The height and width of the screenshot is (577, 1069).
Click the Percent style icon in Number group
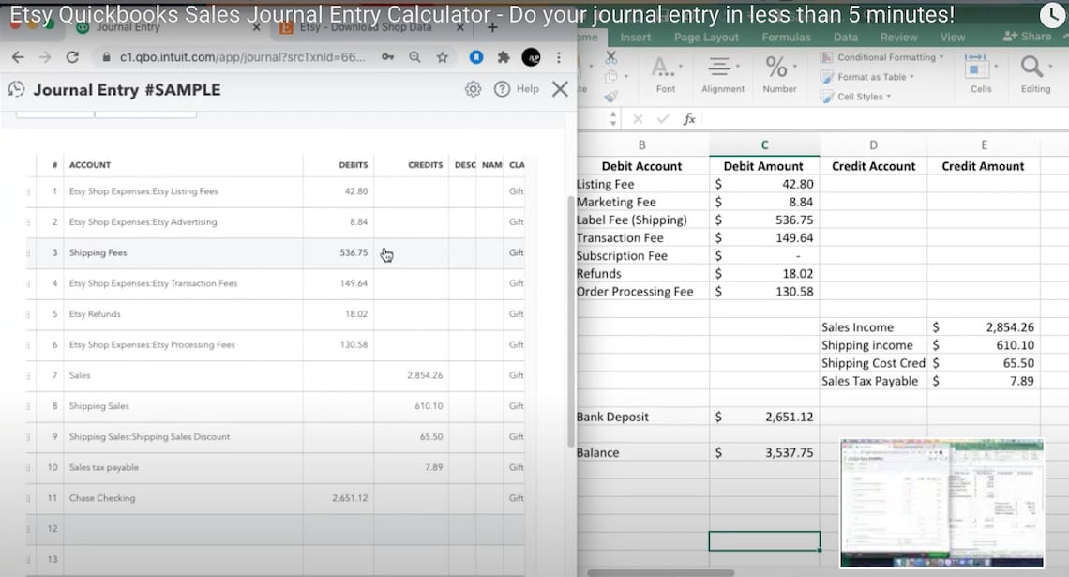point(775,67)
